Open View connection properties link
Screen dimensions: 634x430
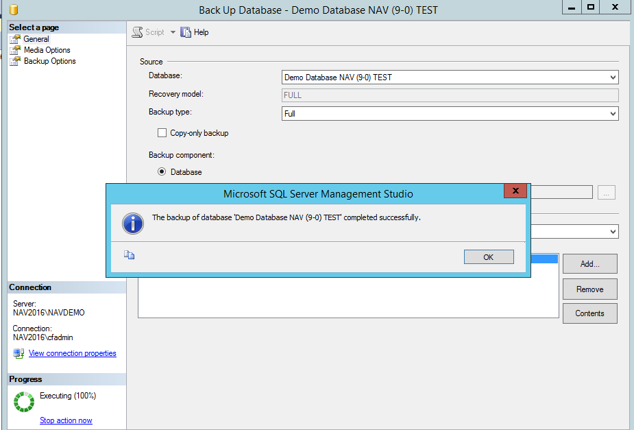point(73,353)
